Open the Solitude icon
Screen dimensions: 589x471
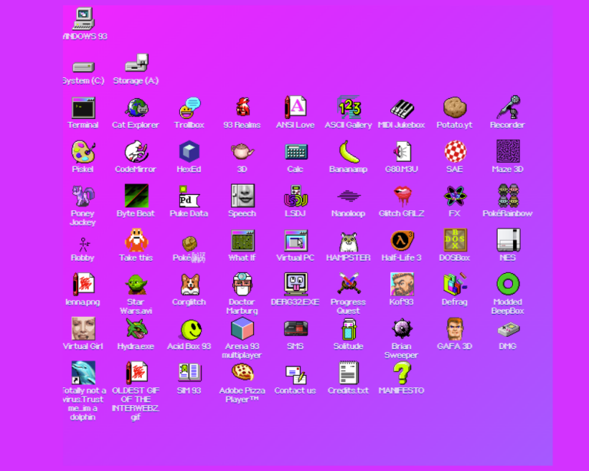(349, 328)
